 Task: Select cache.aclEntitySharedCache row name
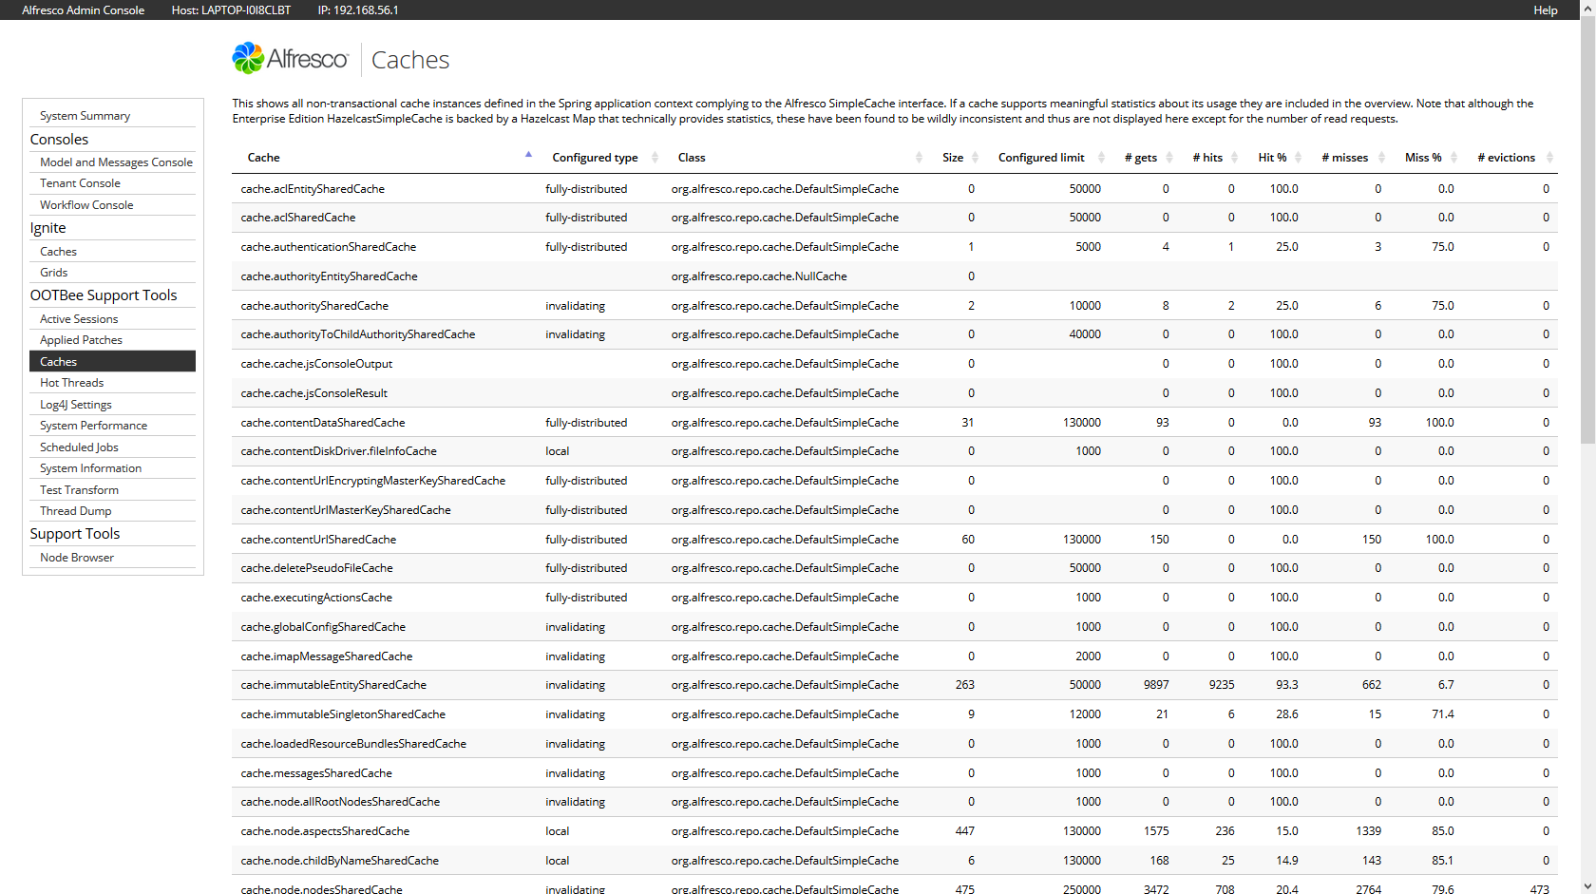click(x=313, y=189)
